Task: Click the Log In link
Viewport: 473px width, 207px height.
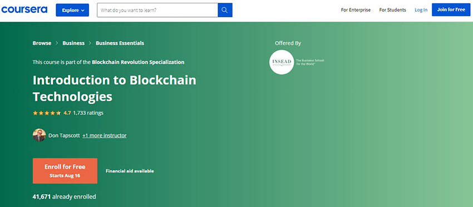Action: pos(421,10)
